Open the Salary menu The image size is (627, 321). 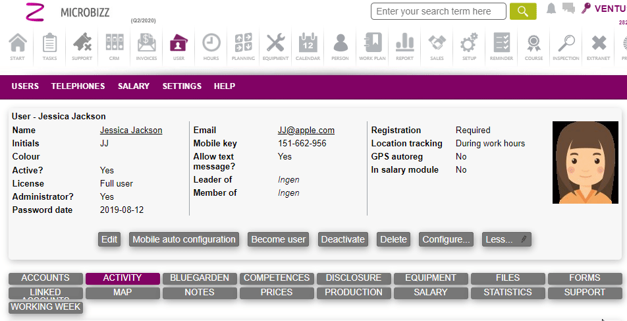point(134,86)
